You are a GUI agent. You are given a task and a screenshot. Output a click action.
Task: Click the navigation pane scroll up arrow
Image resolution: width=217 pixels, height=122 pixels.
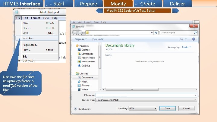pos(100,44)
